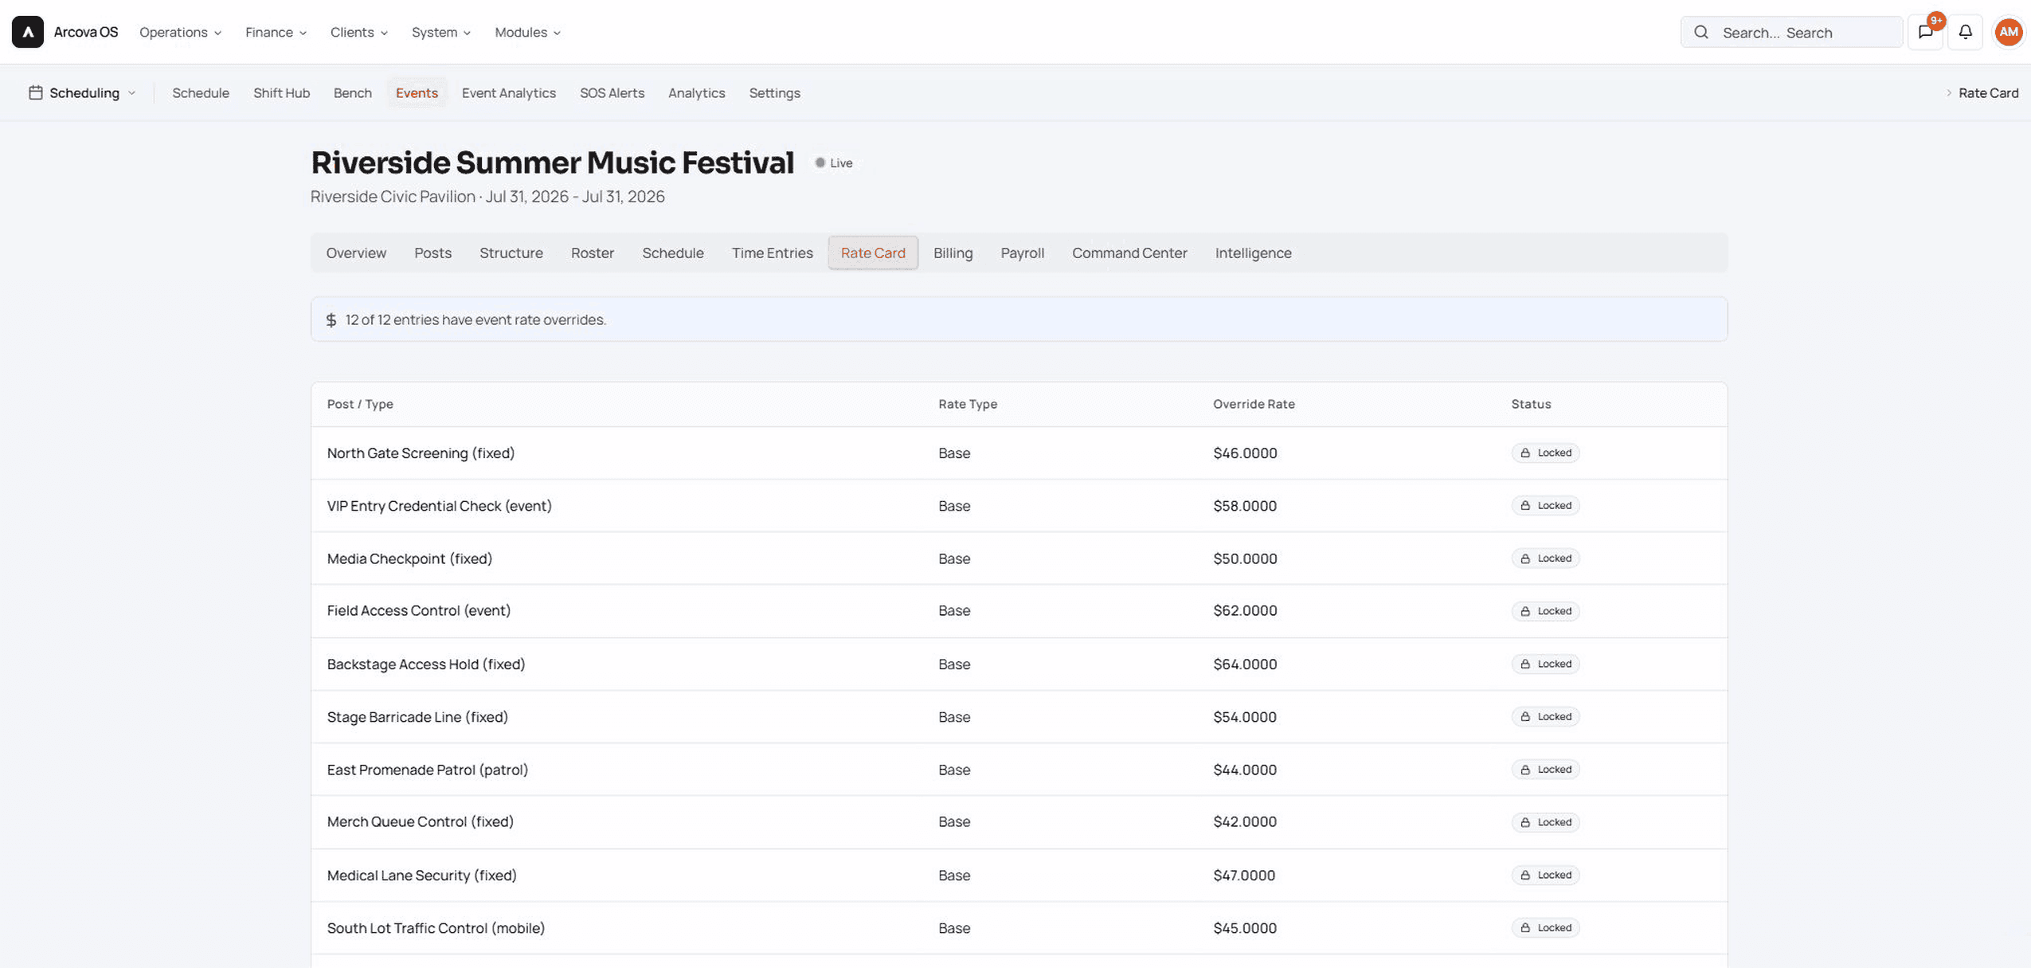This screenshot has width=2031, height=968.
Task: Click the Arcova OS logo icon
Action: [28, 32]
